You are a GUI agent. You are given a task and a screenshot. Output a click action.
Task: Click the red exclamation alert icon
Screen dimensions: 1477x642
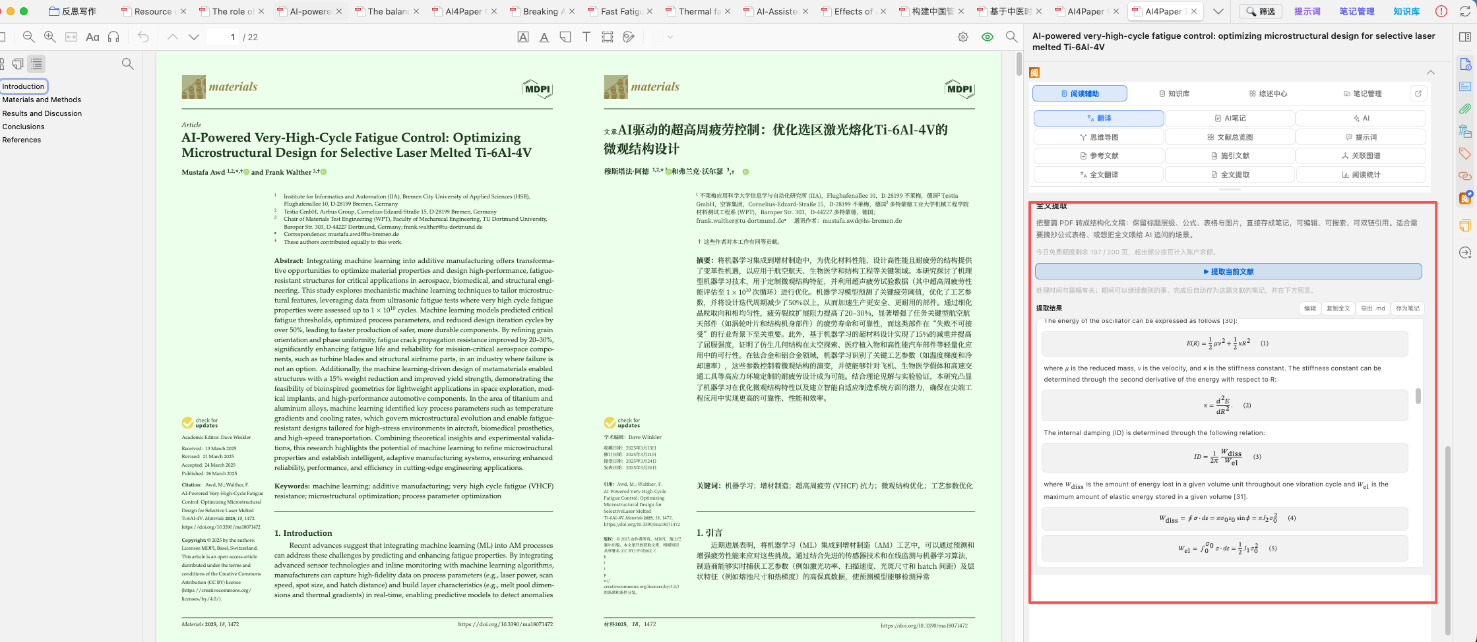1441,11
